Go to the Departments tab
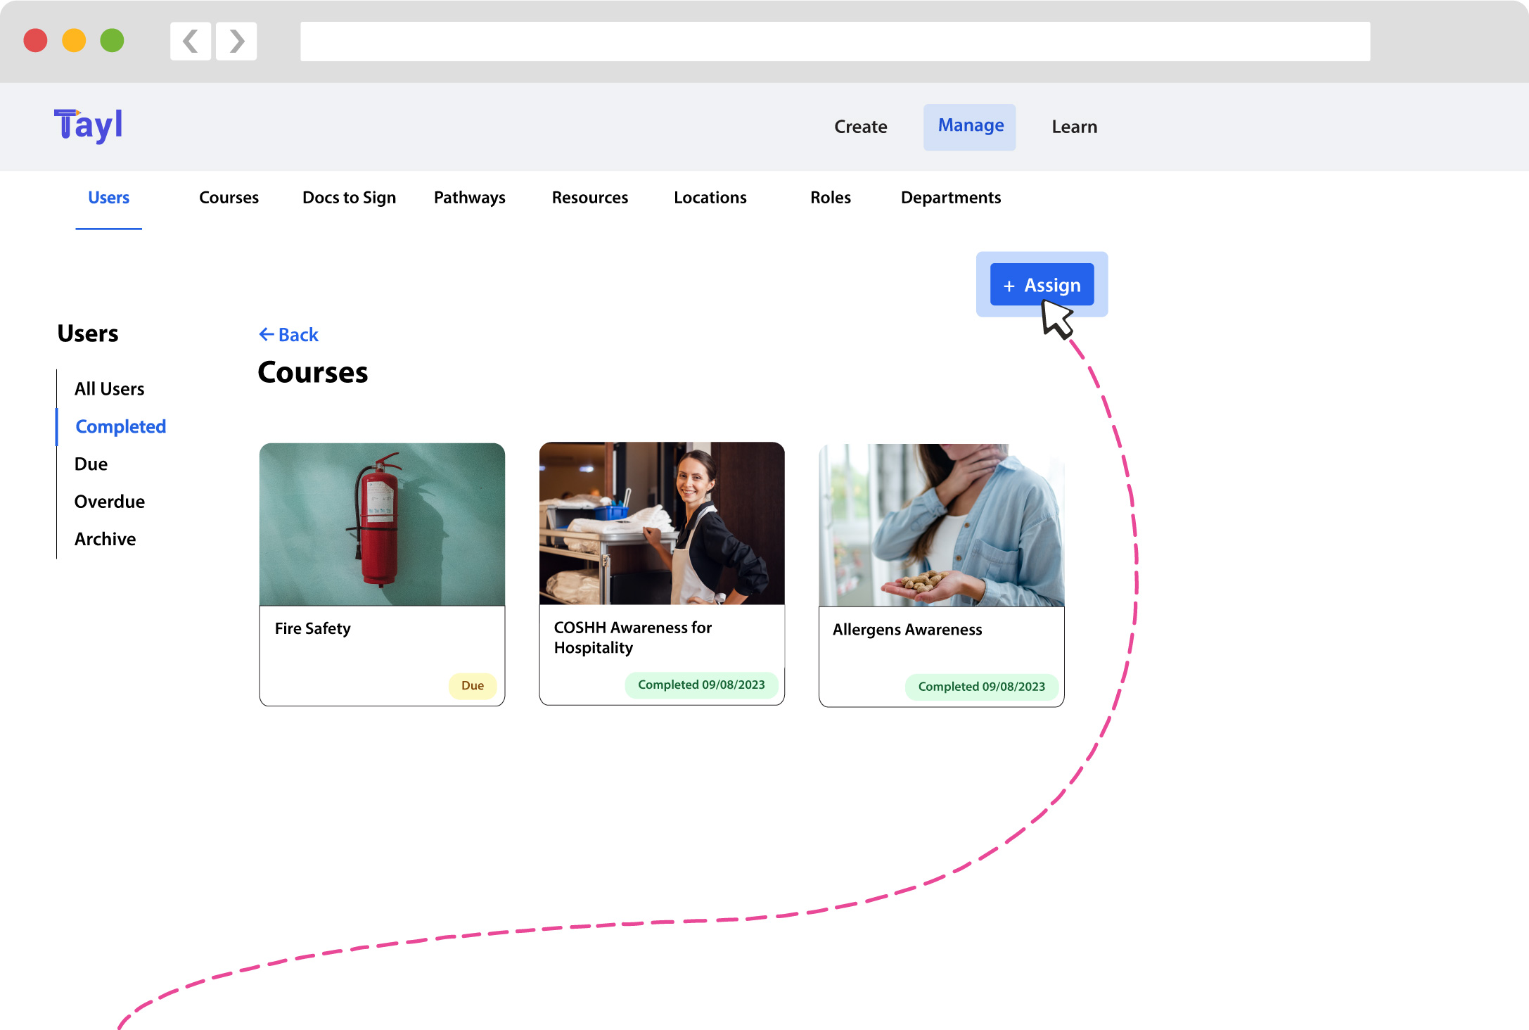 point(950,198)
